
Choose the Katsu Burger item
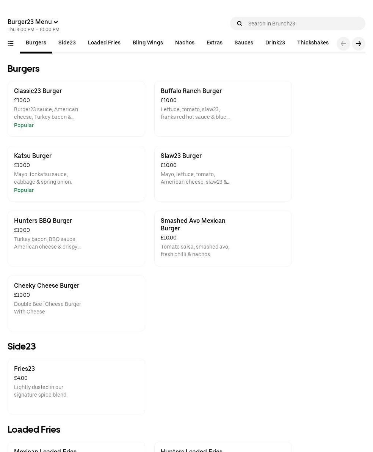[76, 173]
